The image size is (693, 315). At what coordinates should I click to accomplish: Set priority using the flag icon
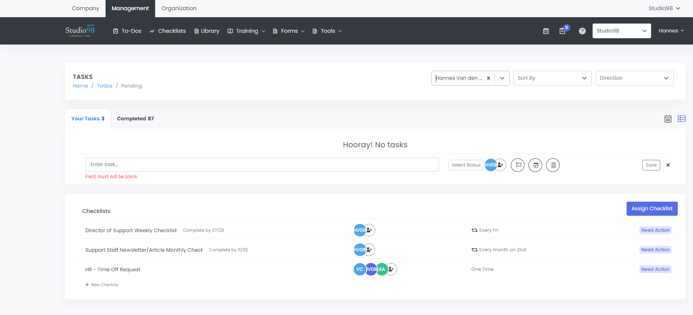click(x=518, y=165)
